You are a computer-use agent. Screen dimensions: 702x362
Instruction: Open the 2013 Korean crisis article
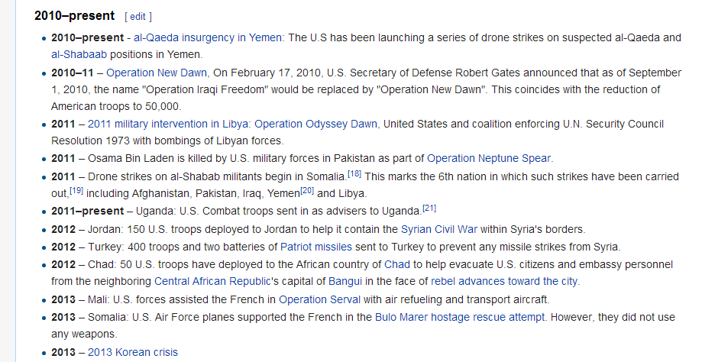click(133, 353)
